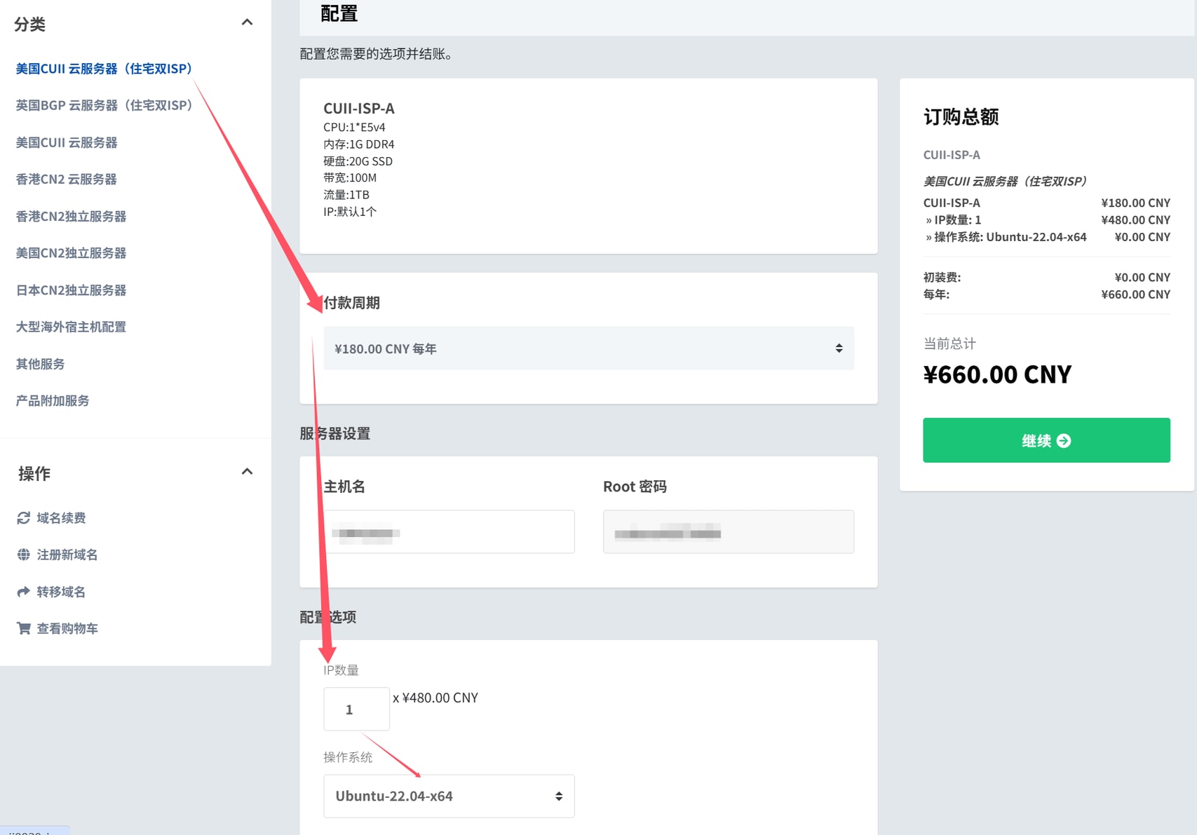
Task: Open the 香港CN2 云服务器 category
Action: pos(67,179)
